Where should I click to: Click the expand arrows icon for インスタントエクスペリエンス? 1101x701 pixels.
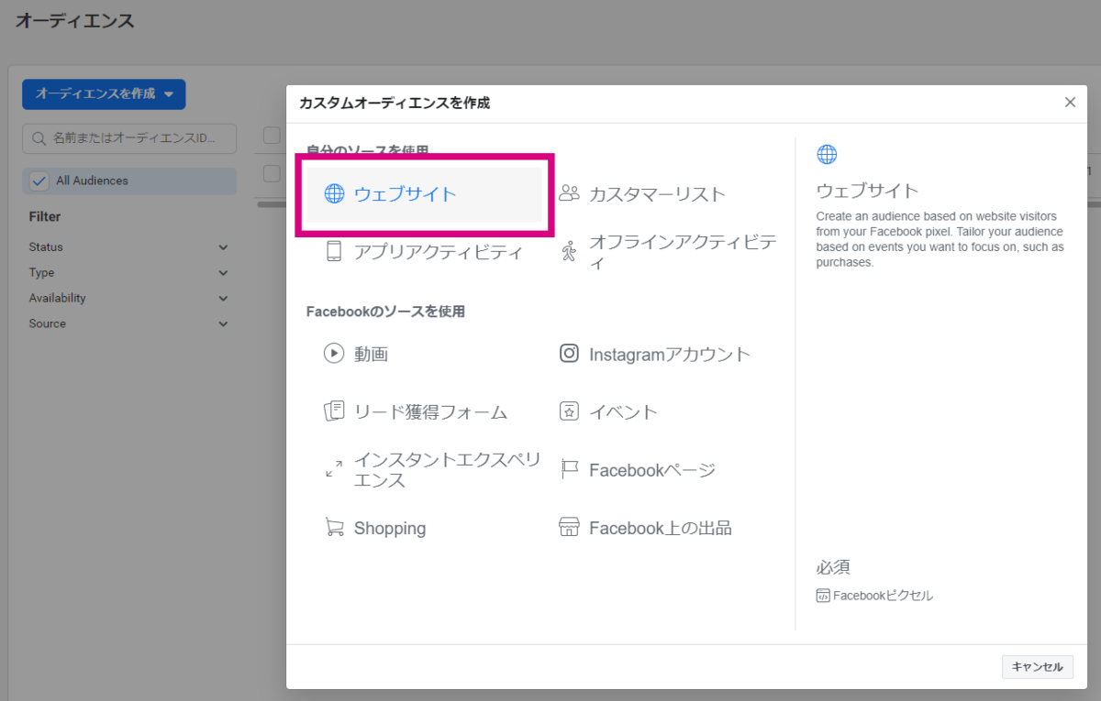[x=334, y=469]
